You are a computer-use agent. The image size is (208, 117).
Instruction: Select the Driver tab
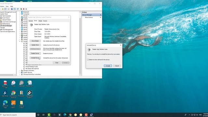[35, 21]
